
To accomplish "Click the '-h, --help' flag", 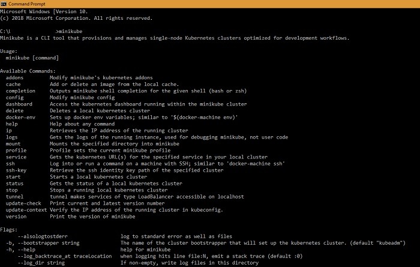I will tap(20, 250).
